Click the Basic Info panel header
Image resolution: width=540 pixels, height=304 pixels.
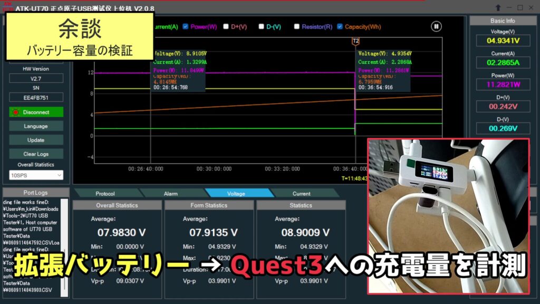click(503, 21)
